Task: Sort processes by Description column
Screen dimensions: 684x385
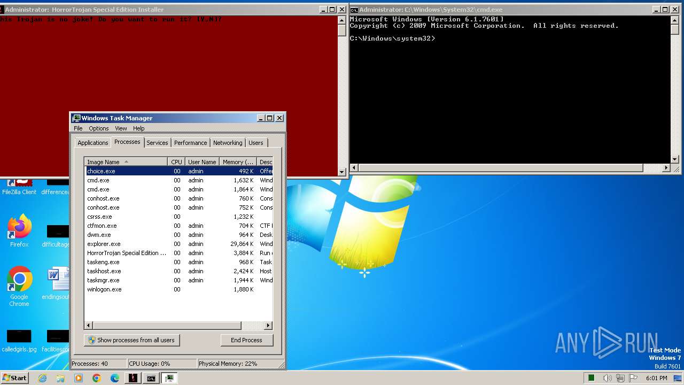Action: click(x=265, y=162)
